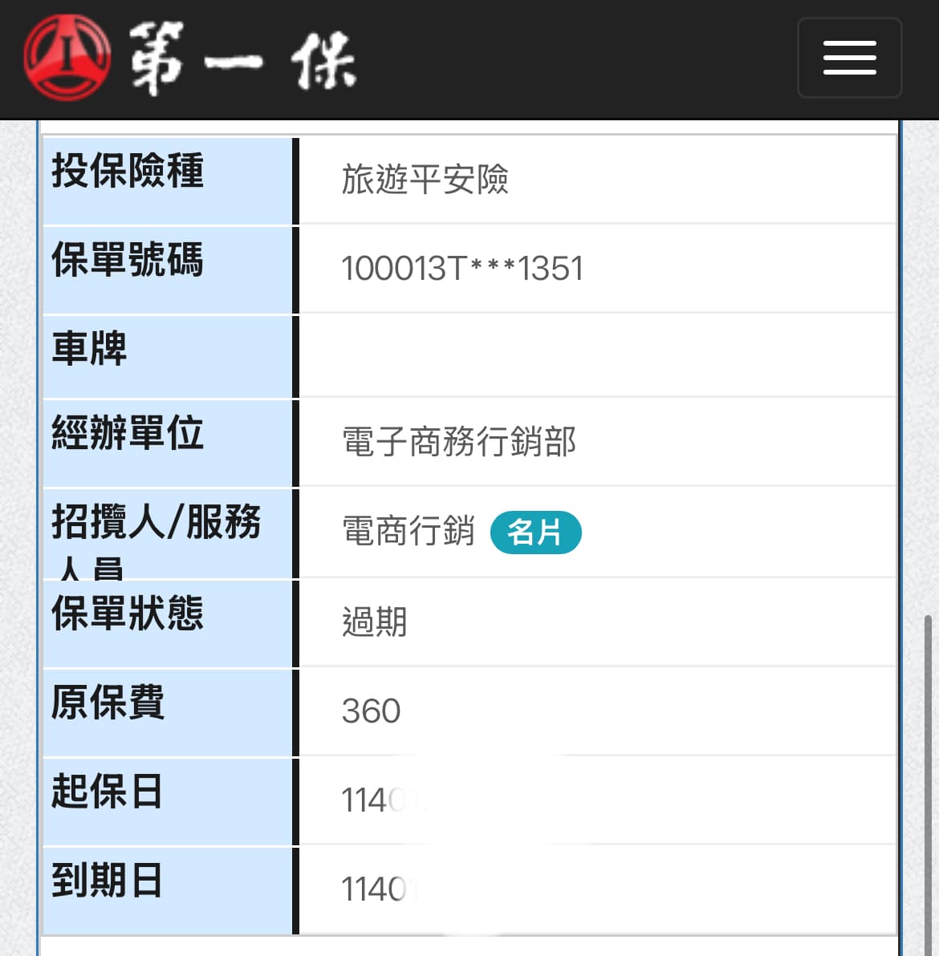This screenshot has height=956, width=939.
Task: Click the 經辦單位 row label
Action: point(128,432)
